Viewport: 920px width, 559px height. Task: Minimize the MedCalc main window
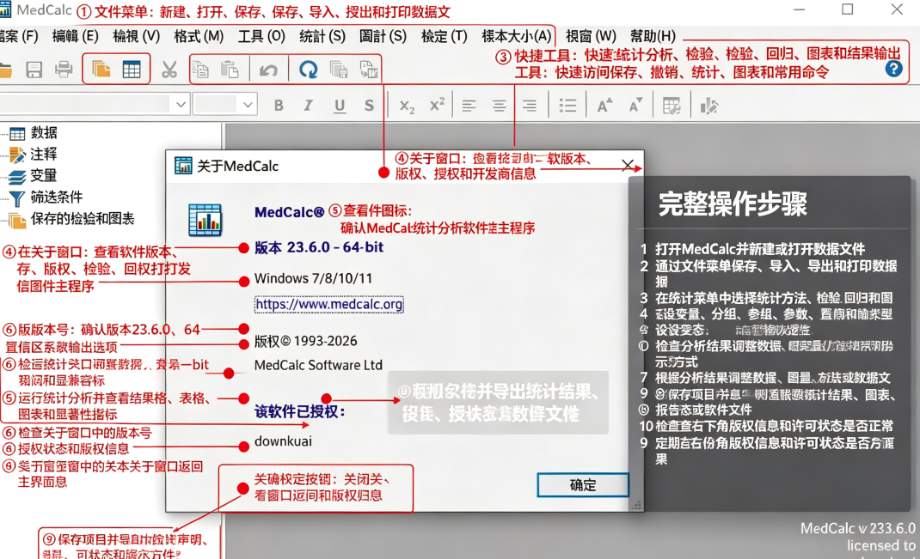(x=799, y=9)
